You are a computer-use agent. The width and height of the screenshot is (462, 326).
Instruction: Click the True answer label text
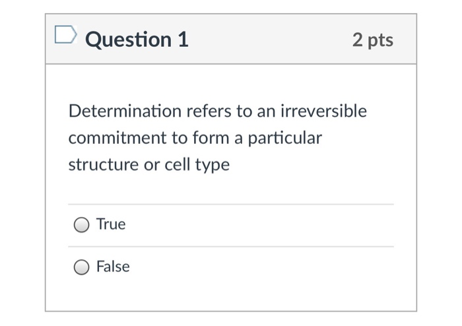tap(111, 224)
